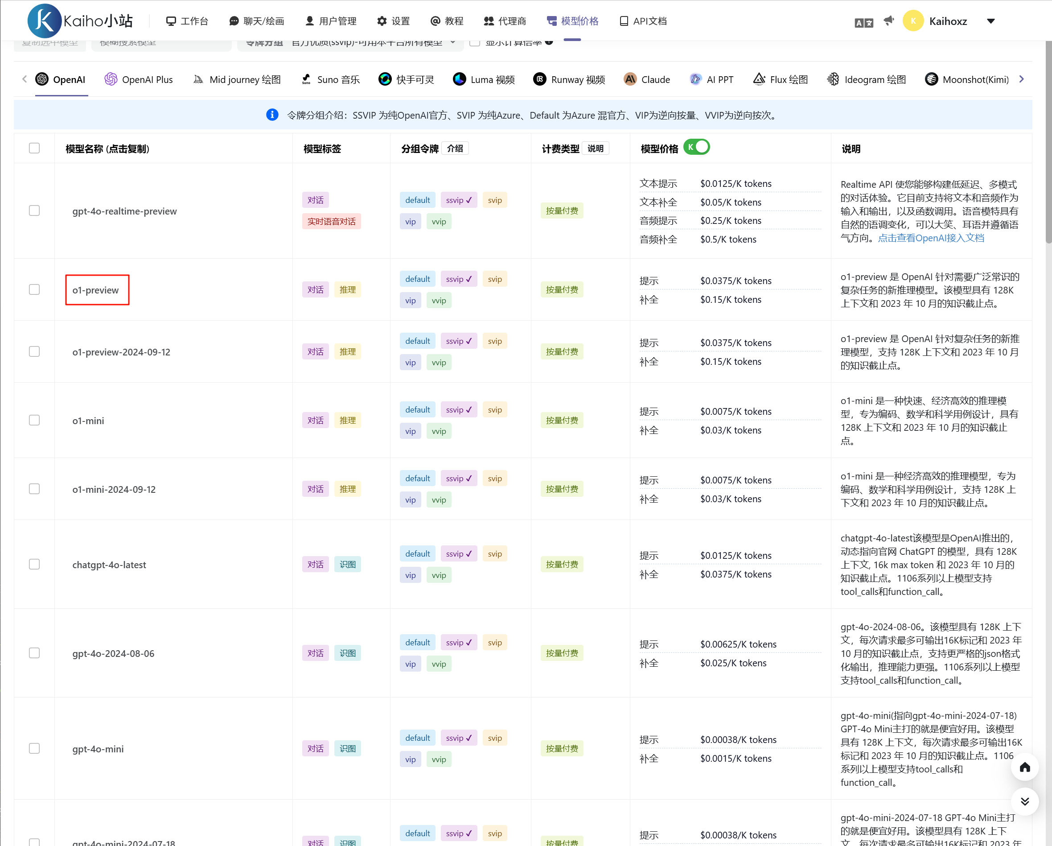Switch to the AI PPT tab
Image resolution: width=1052 pixels, height=846 pixels.
[x=711, y=79]
